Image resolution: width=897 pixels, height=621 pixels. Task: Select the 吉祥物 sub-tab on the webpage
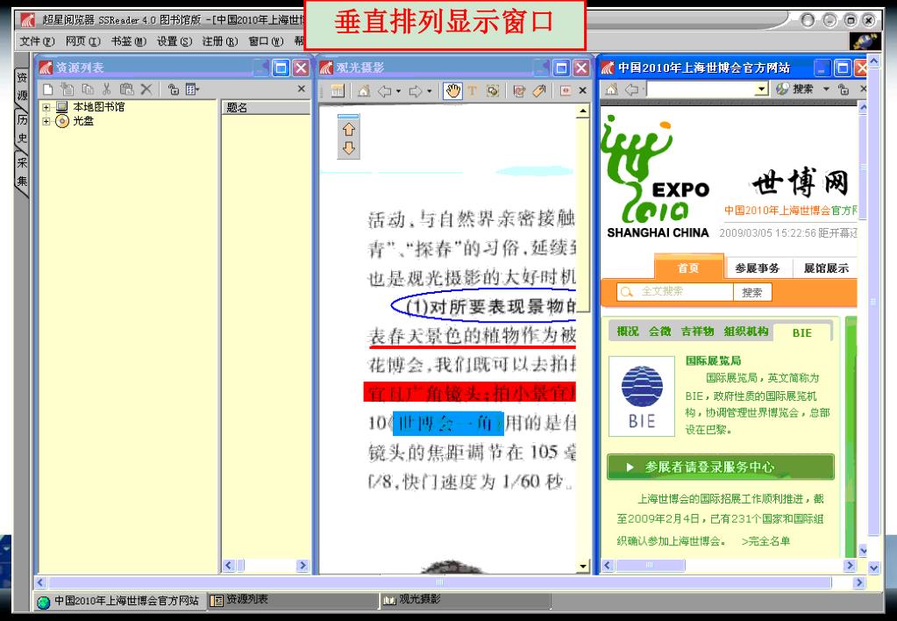pos(697,332)
